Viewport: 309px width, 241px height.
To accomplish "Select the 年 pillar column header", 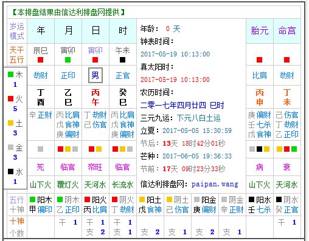I will 41,31.
